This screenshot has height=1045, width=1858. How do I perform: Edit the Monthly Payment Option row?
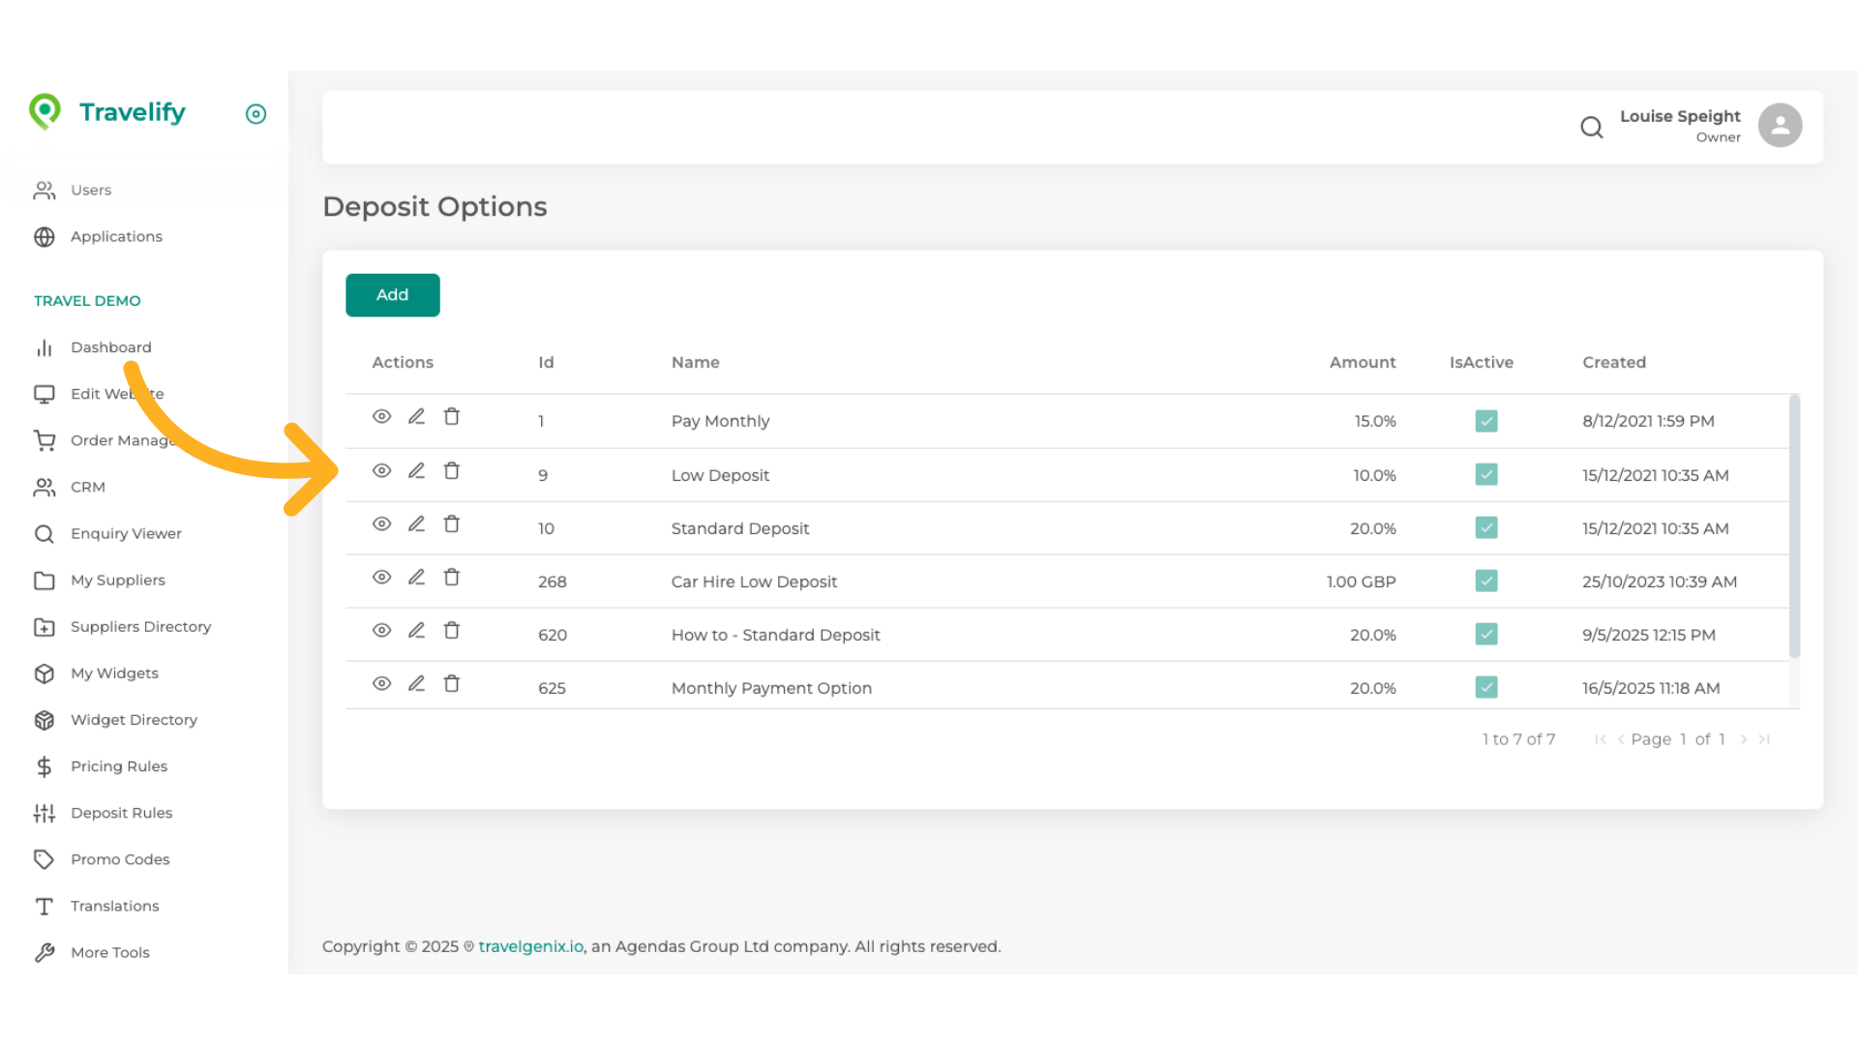[x=416, y=684]
